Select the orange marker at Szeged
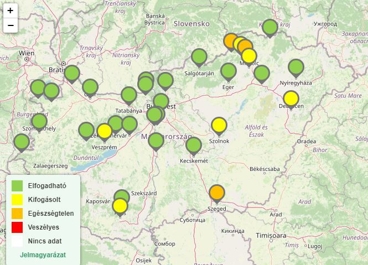The image size is (368, 265). [217, 193]
